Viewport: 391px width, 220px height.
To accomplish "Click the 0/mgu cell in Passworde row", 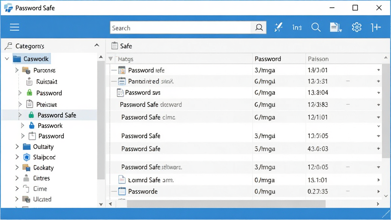I will pos(265,191).
